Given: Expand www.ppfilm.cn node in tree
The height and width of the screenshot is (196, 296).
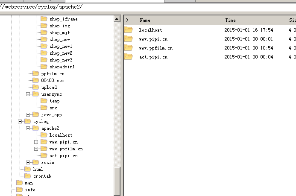Looking at the screenshot, I should (x=36, y=149).
